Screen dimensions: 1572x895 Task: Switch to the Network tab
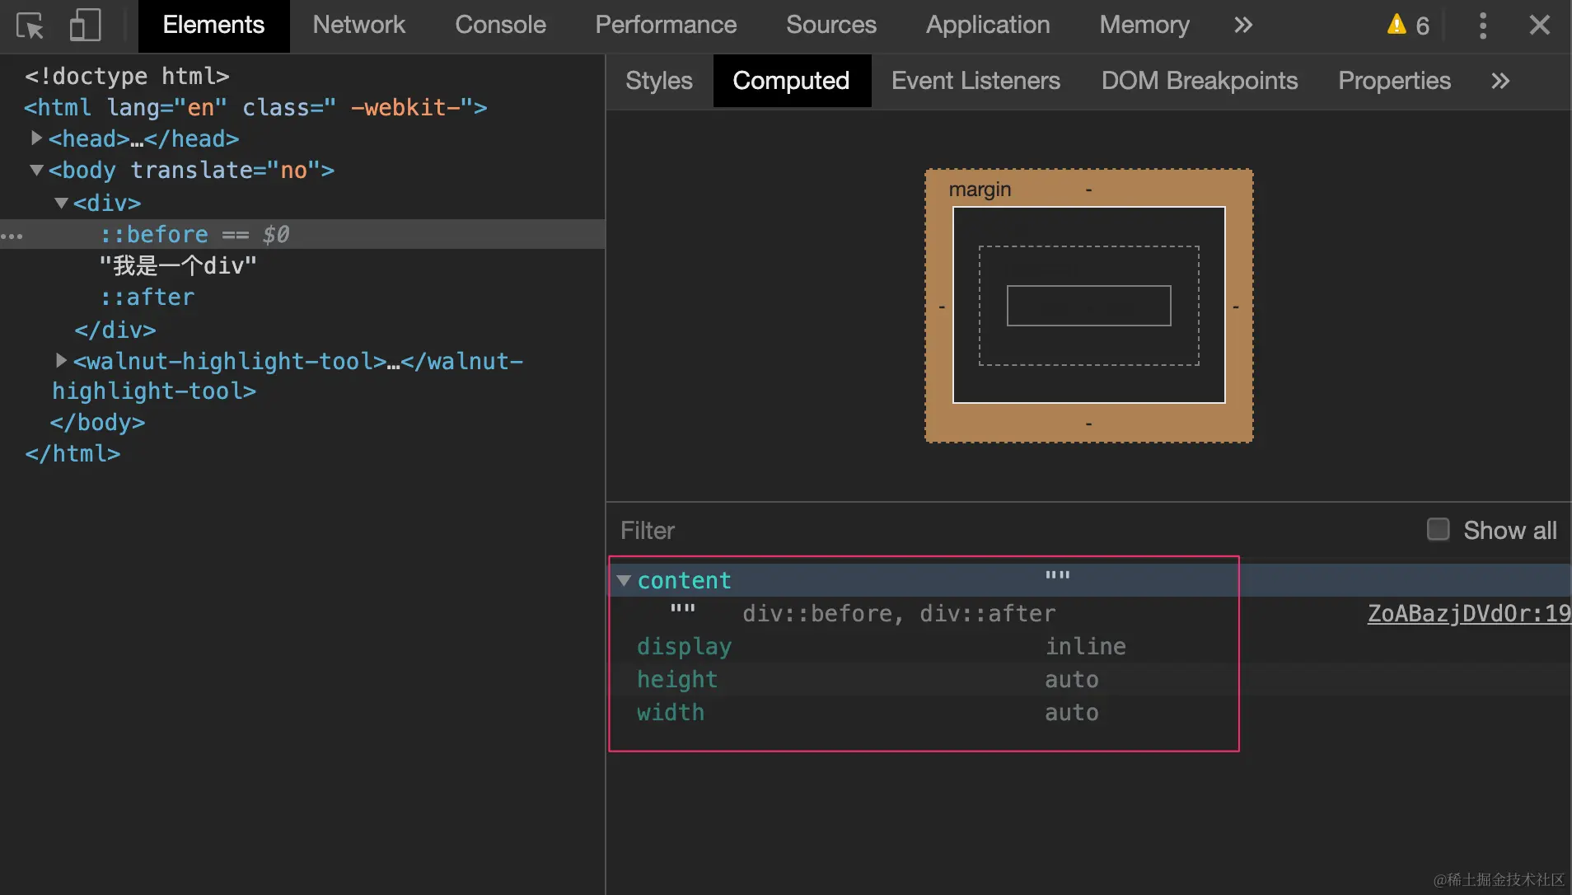(x=358, y=26)
